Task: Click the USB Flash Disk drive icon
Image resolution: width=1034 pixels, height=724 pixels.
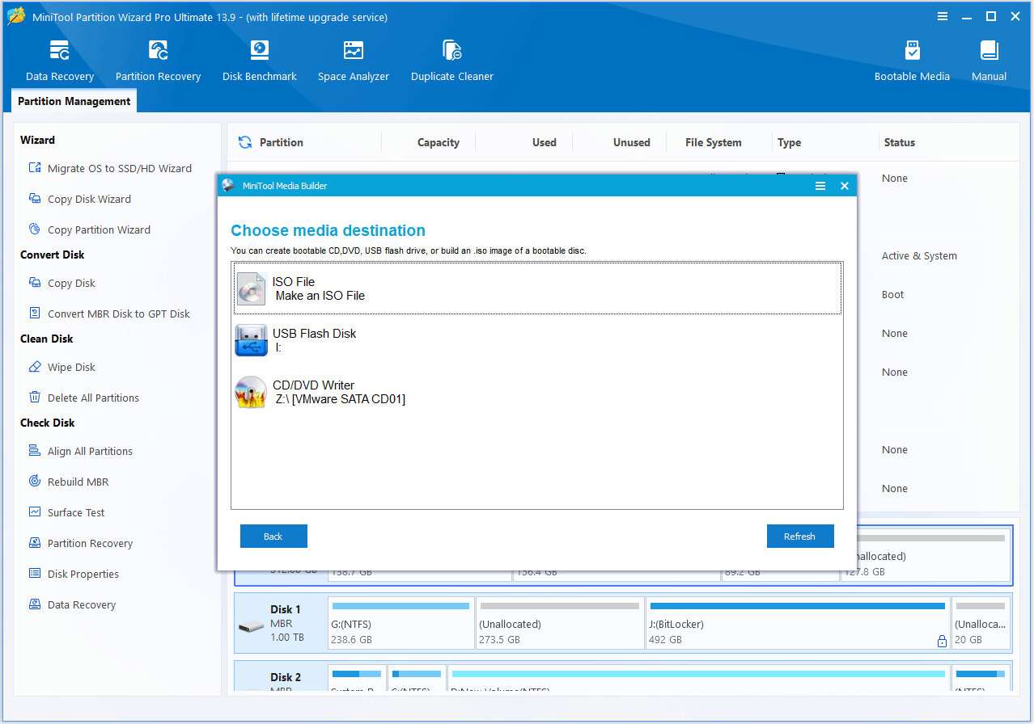Action: coord(251,340)
